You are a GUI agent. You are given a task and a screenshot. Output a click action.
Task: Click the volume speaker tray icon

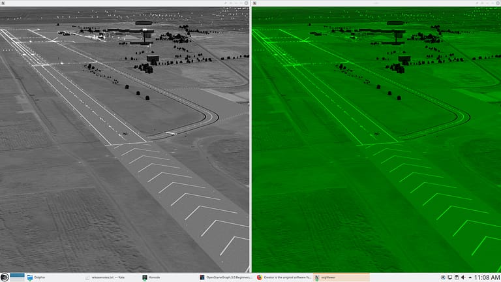tap(463, 277)
